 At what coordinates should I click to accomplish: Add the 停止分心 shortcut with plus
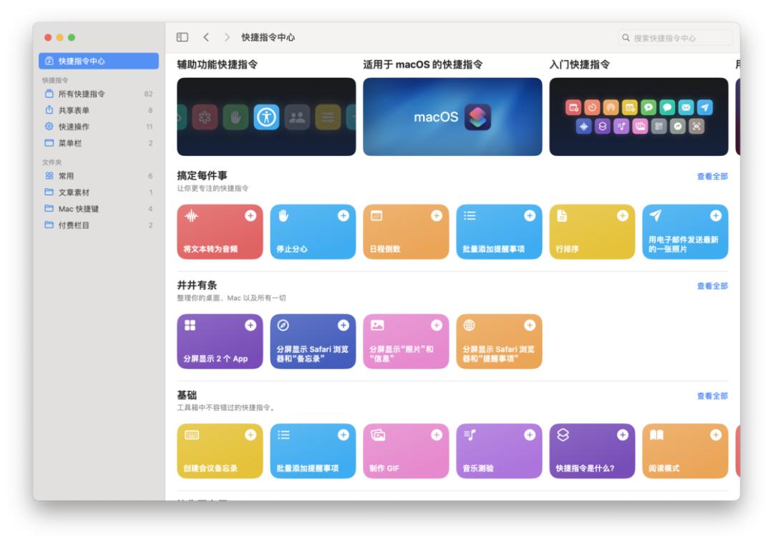coord(344,215)
